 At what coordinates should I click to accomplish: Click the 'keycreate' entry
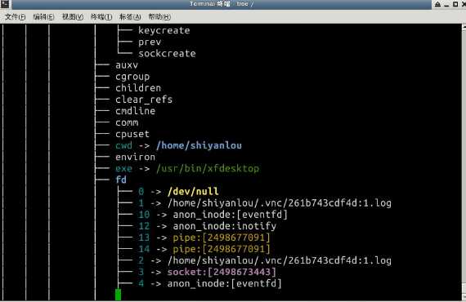click(x=164, y=30)
